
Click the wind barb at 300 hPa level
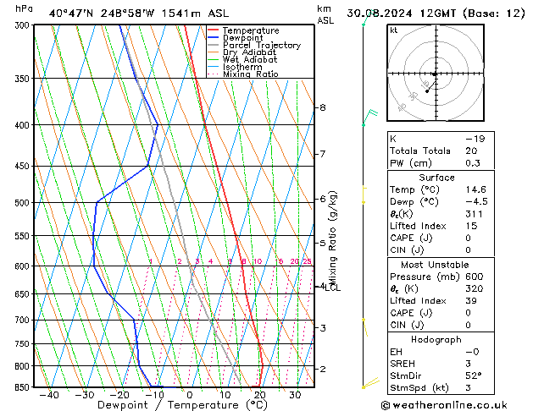coord(364,21)
